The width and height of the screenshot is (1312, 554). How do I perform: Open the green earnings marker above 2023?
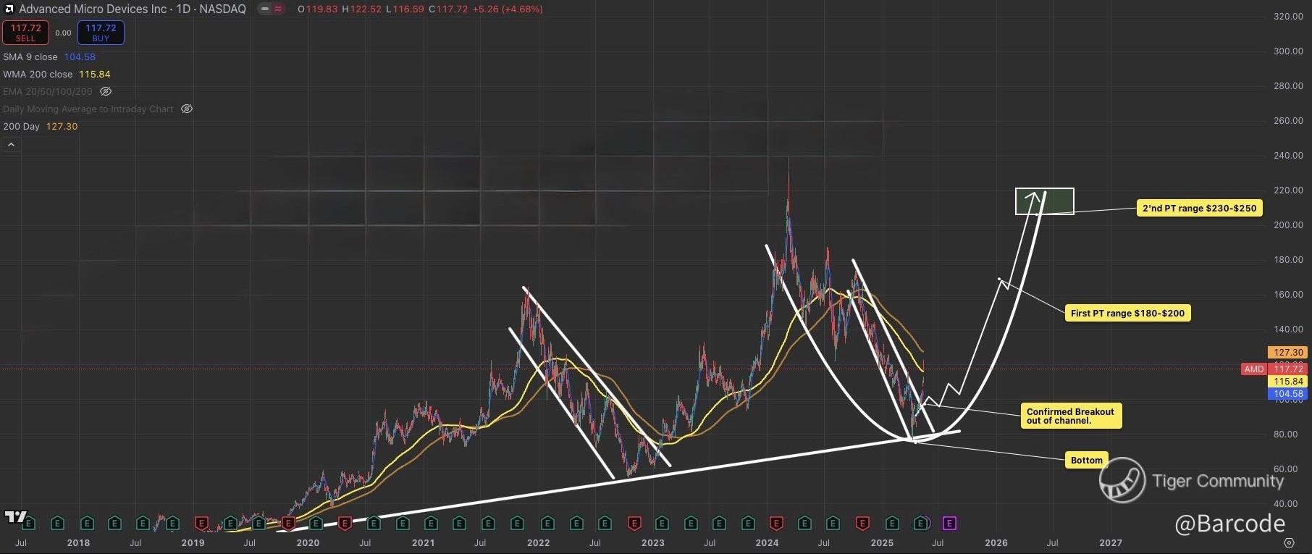pos(662,523)
